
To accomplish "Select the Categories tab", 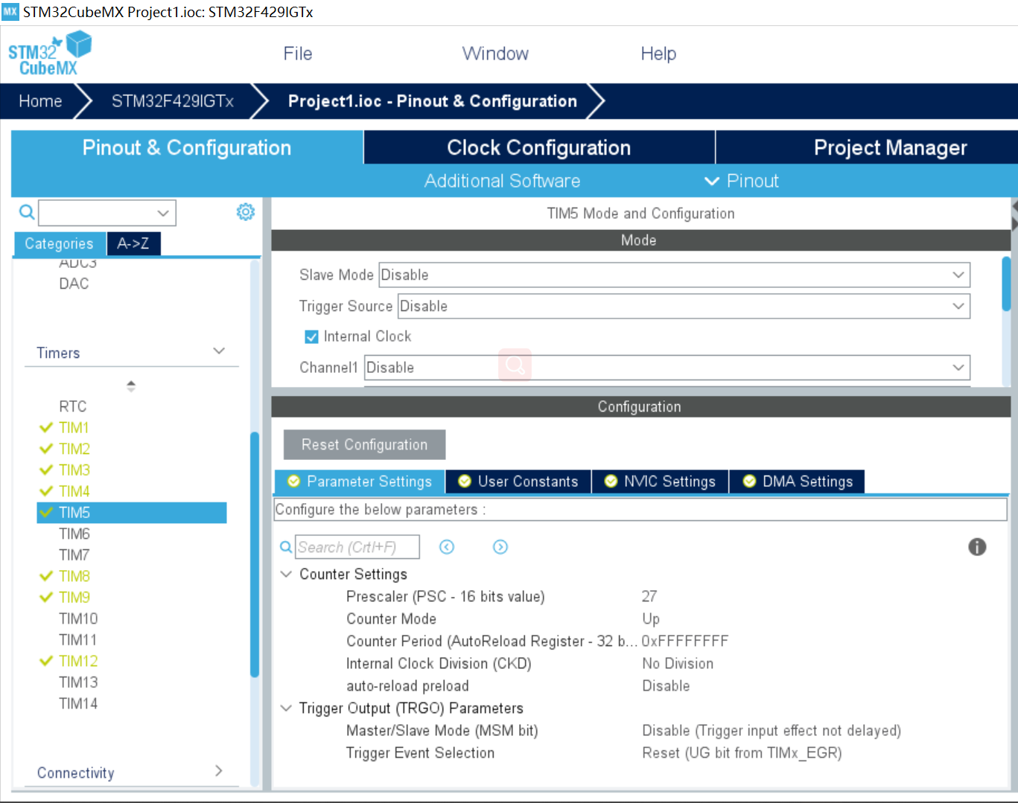I will (60, 243).
